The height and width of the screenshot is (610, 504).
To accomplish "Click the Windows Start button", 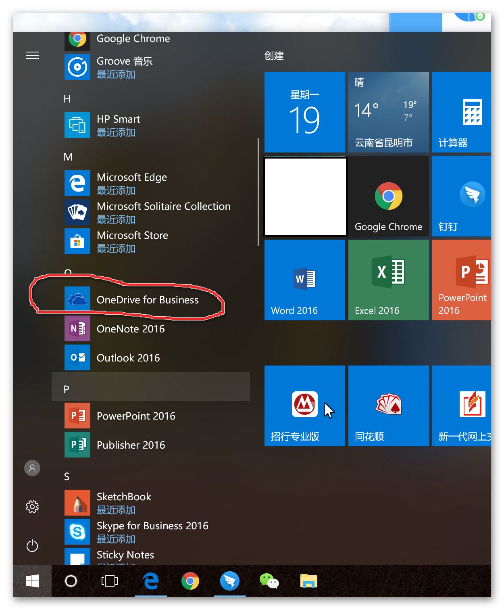I will [x=32, y=581].
